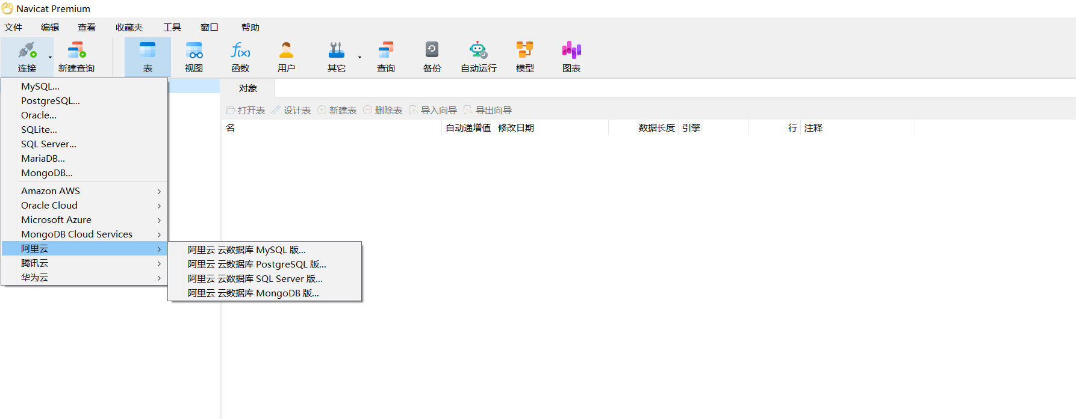Expand the Tencent Cloud (腾讯云) submenu
Image resolution: width=1076 pixels, height=419 pixels.
85,263
